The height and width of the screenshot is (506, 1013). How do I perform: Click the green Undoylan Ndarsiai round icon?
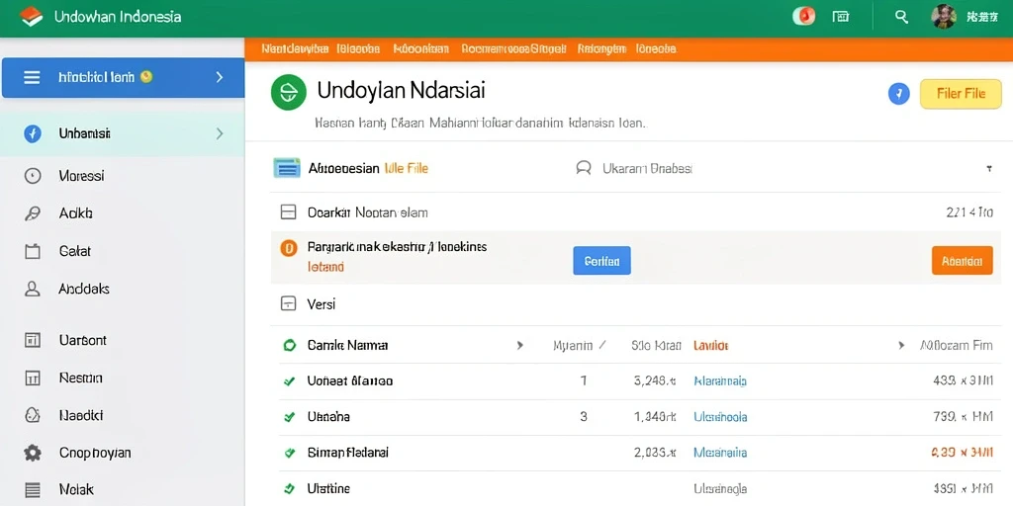pyautogui.click(x=288, y=93)
